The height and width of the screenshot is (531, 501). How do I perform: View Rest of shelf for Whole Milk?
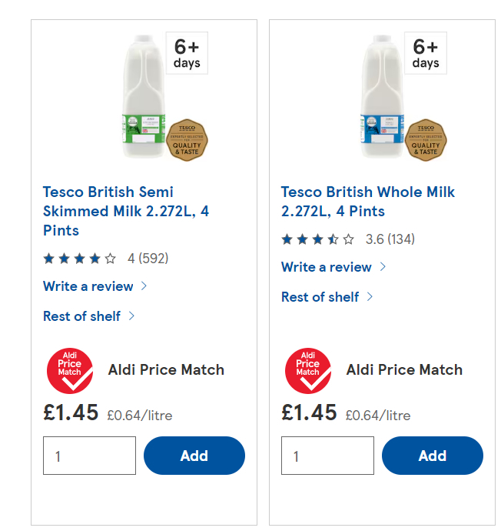click(x=320, y=296)
